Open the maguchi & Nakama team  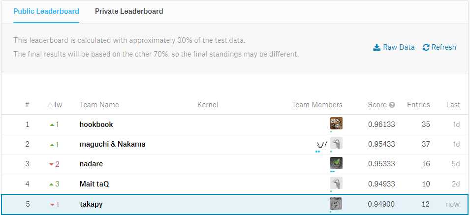coord(112,144)
